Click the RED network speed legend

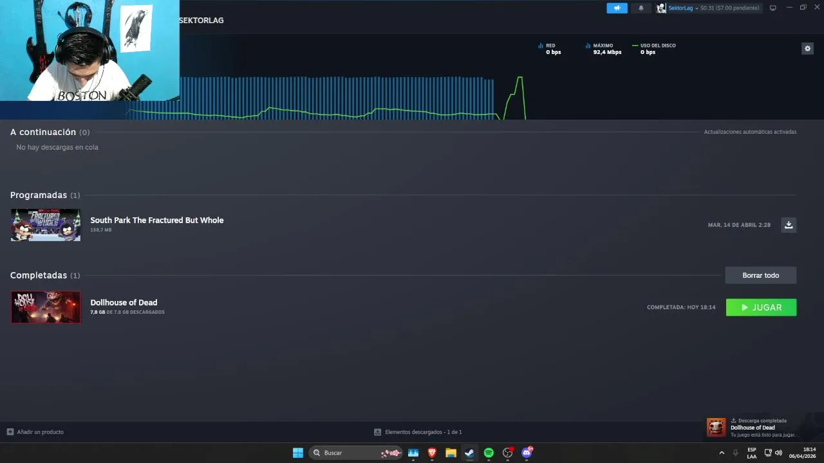(x=550, y=48)
